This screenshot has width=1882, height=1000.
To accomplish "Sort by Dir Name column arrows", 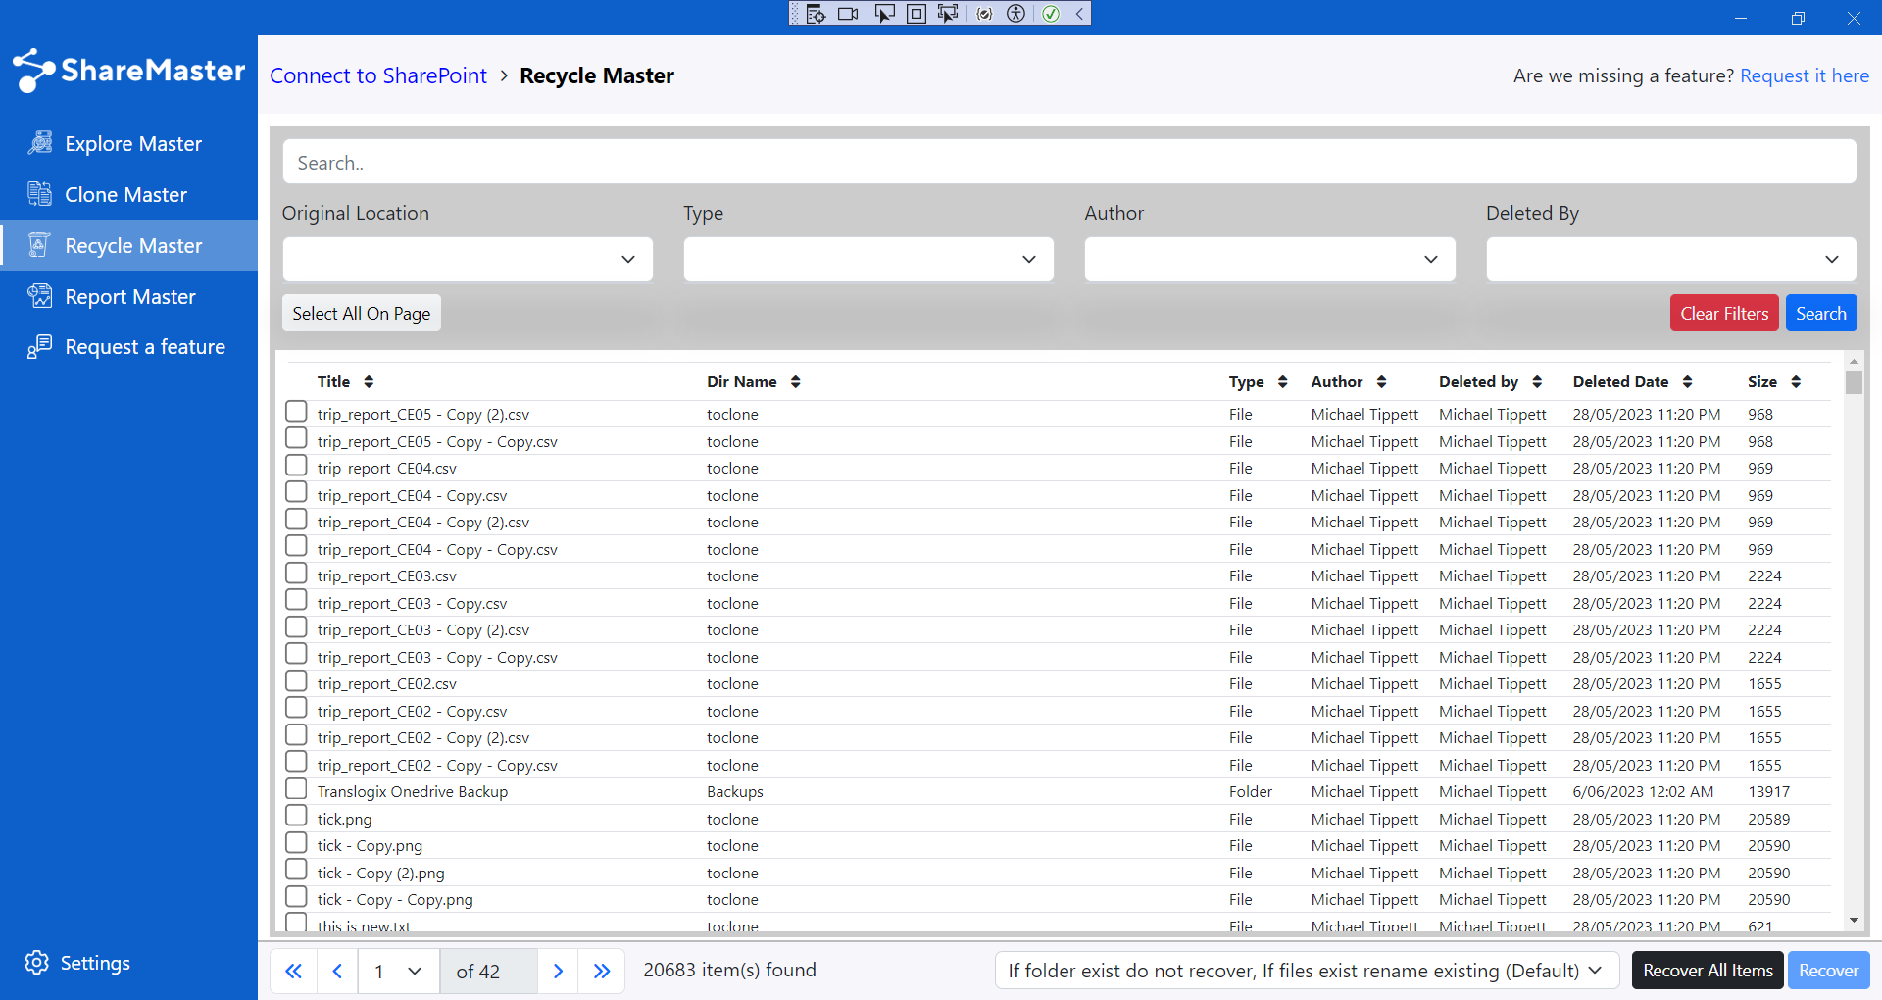I will pyautogui.click(x=796, y=382).
